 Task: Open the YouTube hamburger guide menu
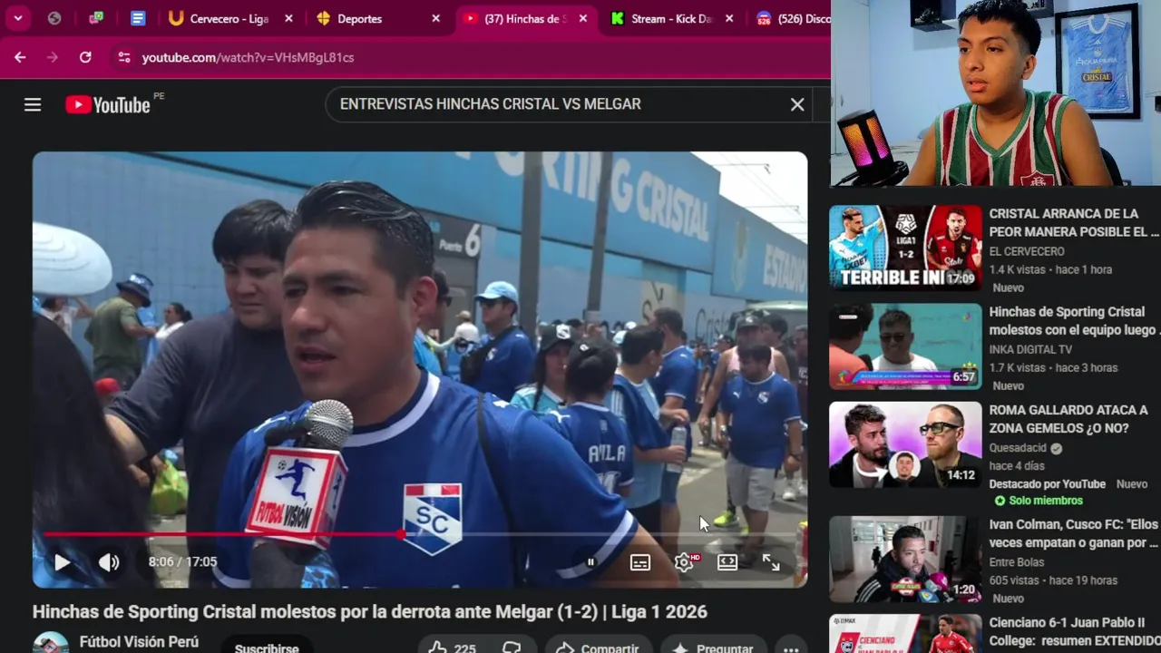(x=33, y=104)
